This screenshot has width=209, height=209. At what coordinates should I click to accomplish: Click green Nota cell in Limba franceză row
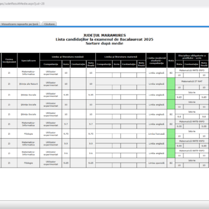click(171, 134)
